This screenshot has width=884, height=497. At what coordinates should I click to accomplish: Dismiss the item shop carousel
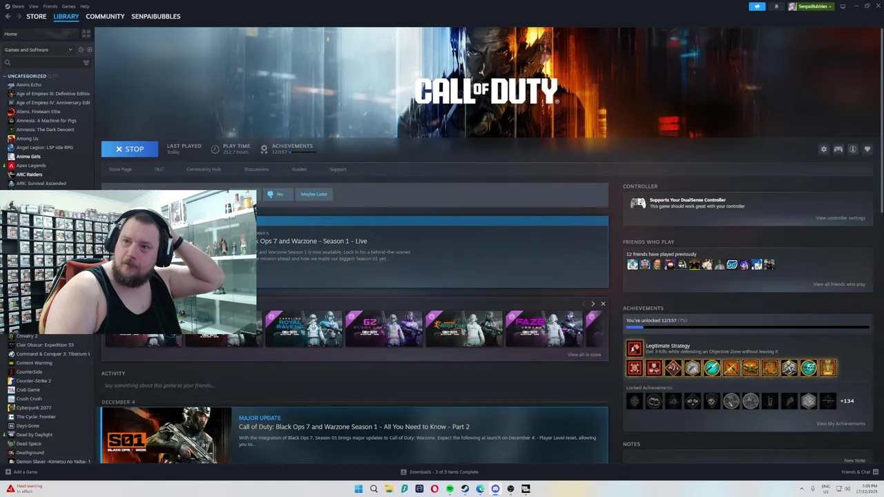click(603, 304)
